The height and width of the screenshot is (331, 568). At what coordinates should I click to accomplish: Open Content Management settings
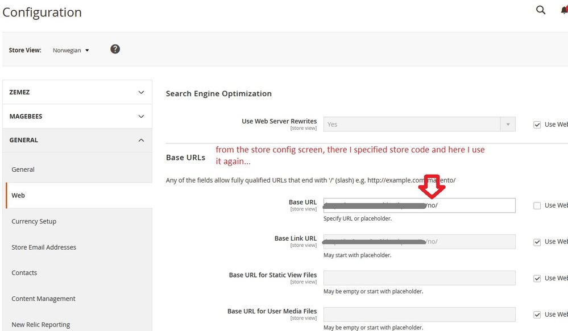pos(44,299)
